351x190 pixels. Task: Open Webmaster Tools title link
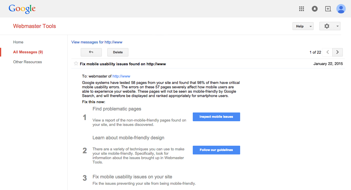[35, 26]
